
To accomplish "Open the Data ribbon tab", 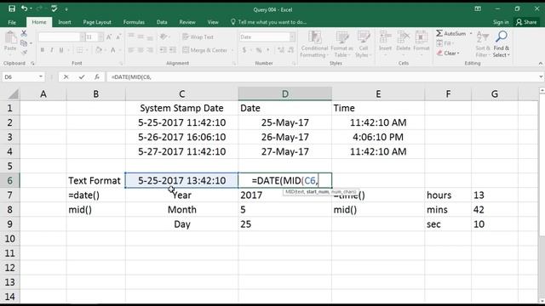I will point(162,22).
